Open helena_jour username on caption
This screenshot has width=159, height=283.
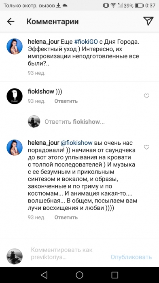(44, 42)
